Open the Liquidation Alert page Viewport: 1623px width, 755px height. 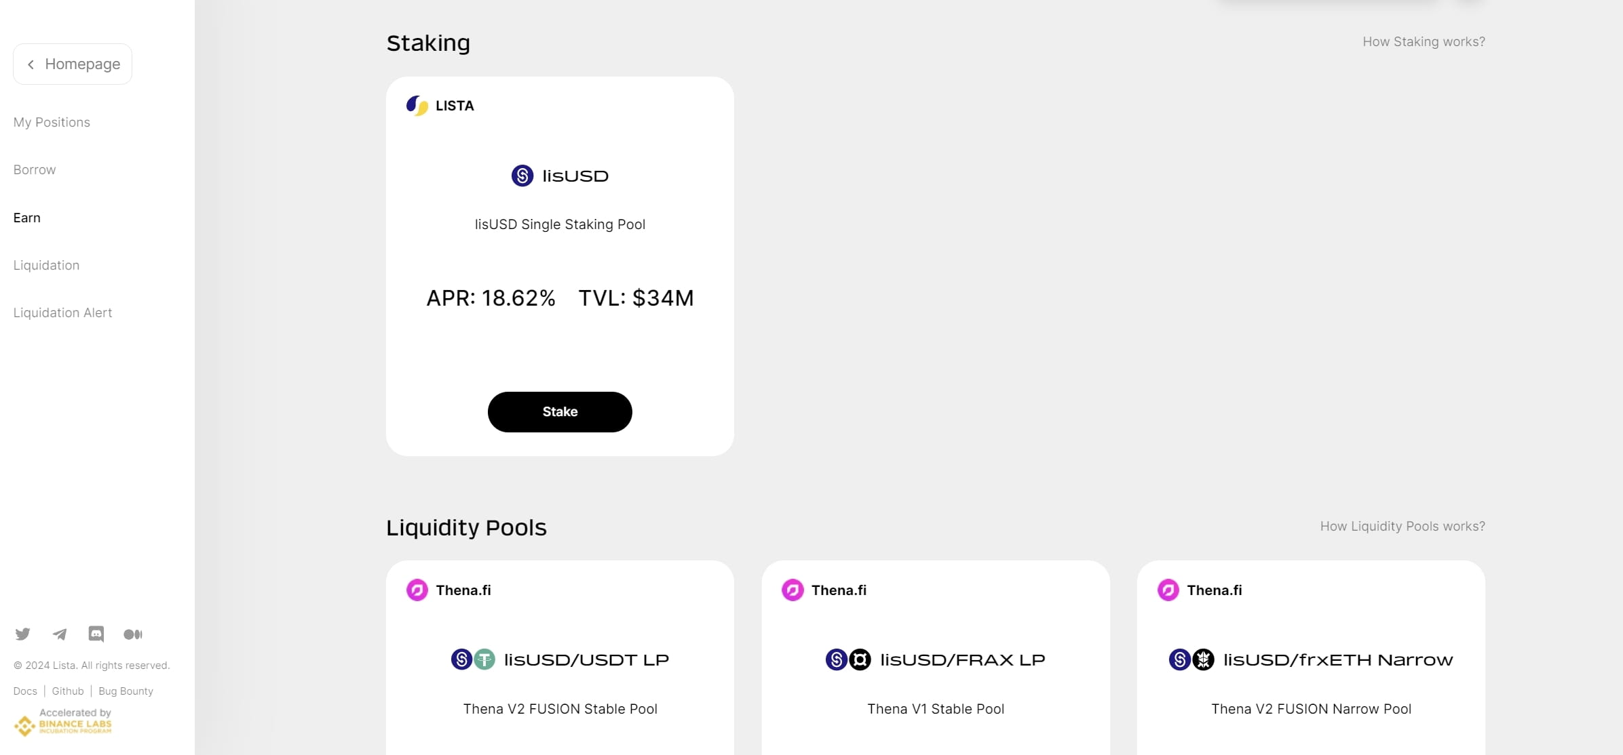[x=62, y=313]
